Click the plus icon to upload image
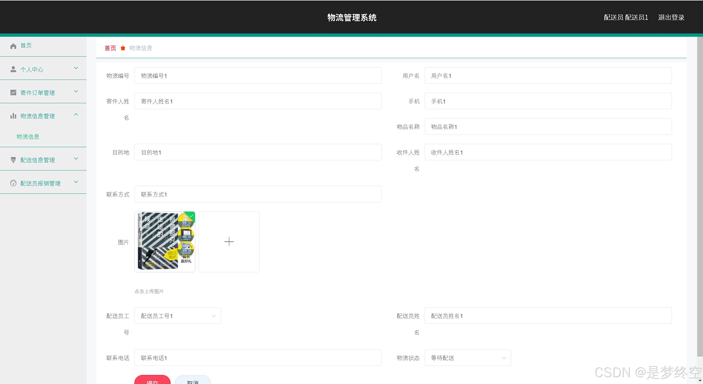The image size is (703, 384). click(x=229, y=242)
